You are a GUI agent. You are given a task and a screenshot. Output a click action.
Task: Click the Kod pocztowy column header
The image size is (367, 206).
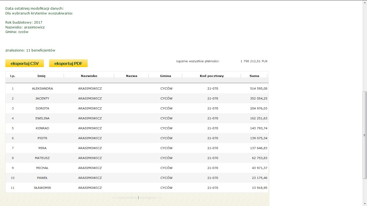click(x=212, y=76)
